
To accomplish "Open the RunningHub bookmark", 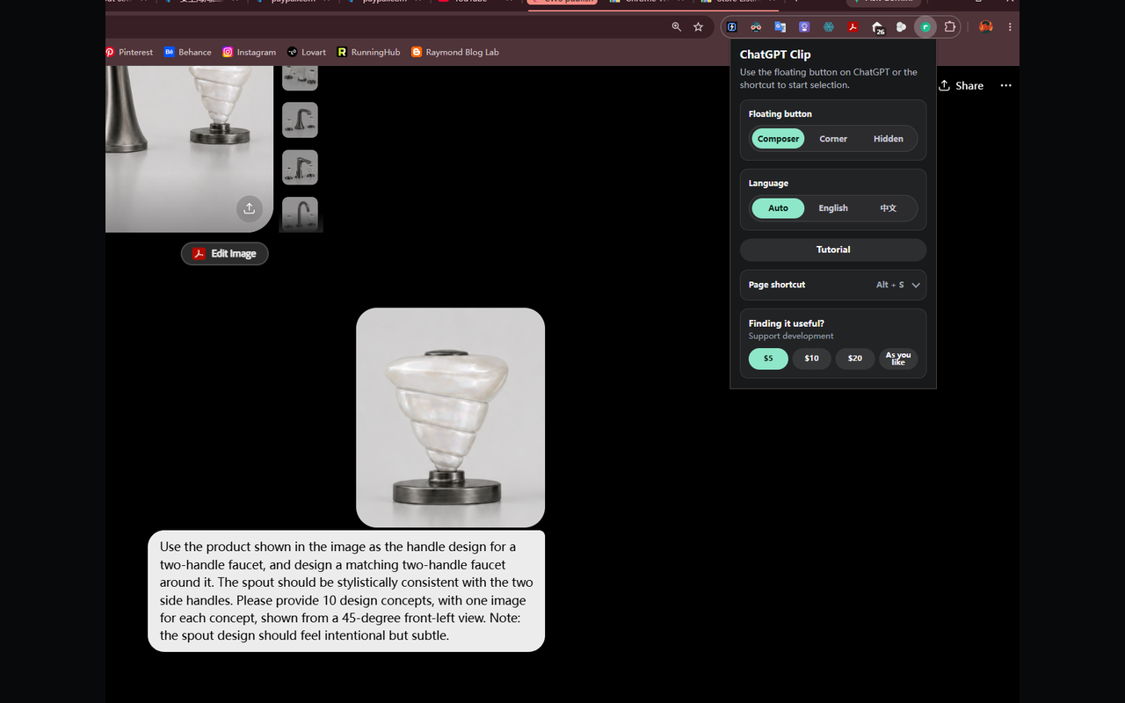I will click(x=368, y=52).
